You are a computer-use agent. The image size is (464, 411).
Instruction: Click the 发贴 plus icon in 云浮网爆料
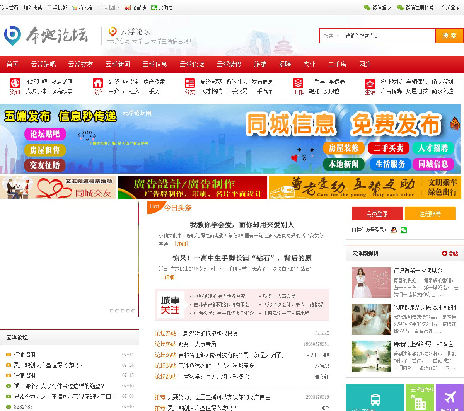(x=445, y=254)
